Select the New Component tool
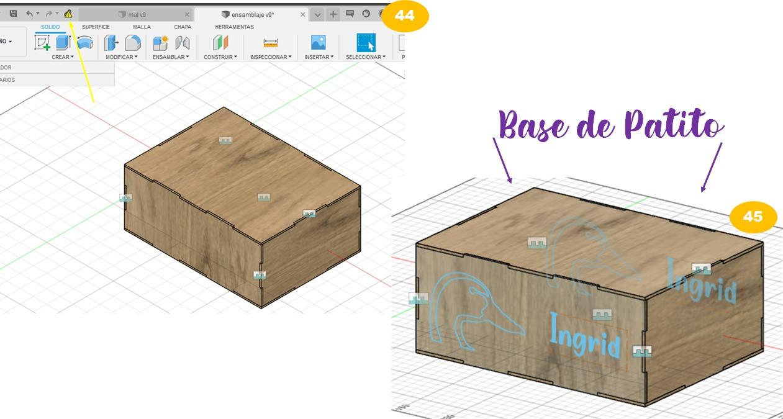Viewport: 783px width, 419px height. [160, 43]
